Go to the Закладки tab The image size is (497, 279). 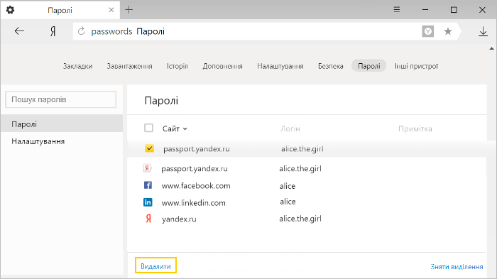coord(77,66)
